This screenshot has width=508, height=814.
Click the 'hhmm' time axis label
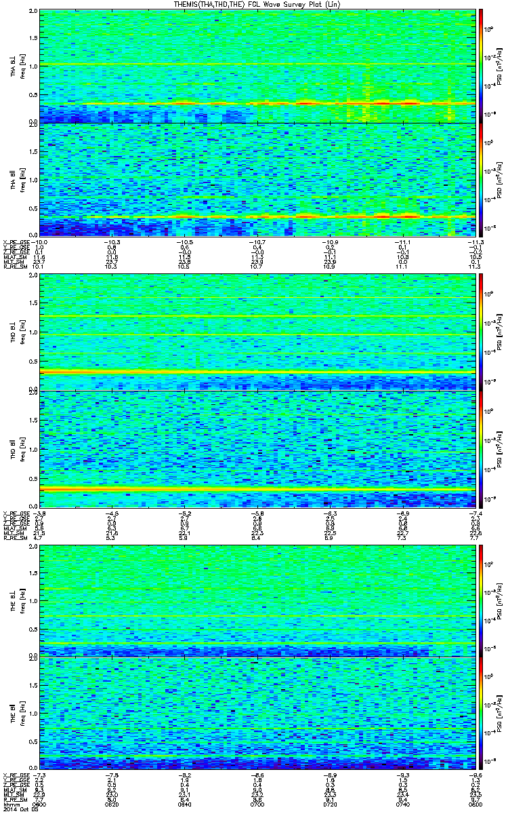pyautogui.click(x=11, y=804)
